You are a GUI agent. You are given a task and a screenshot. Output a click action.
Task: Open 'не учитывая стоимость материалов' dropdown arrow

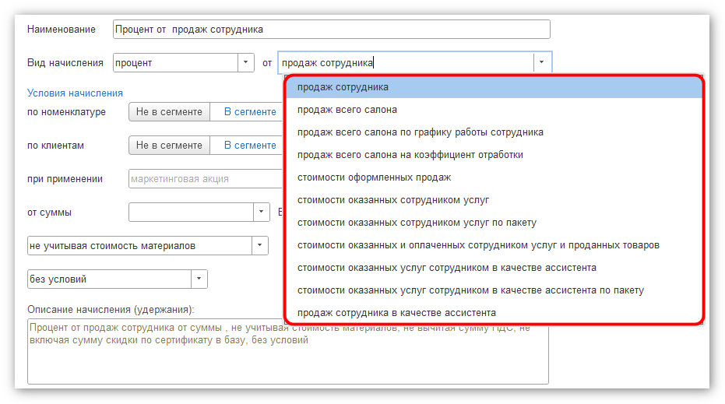[260, 245]
